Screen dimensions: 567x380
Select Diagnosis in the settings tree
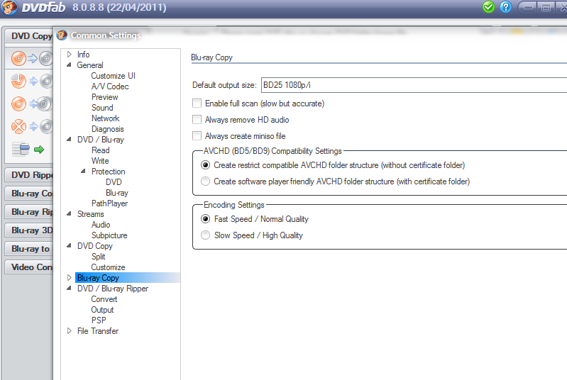tap(107, 129)
